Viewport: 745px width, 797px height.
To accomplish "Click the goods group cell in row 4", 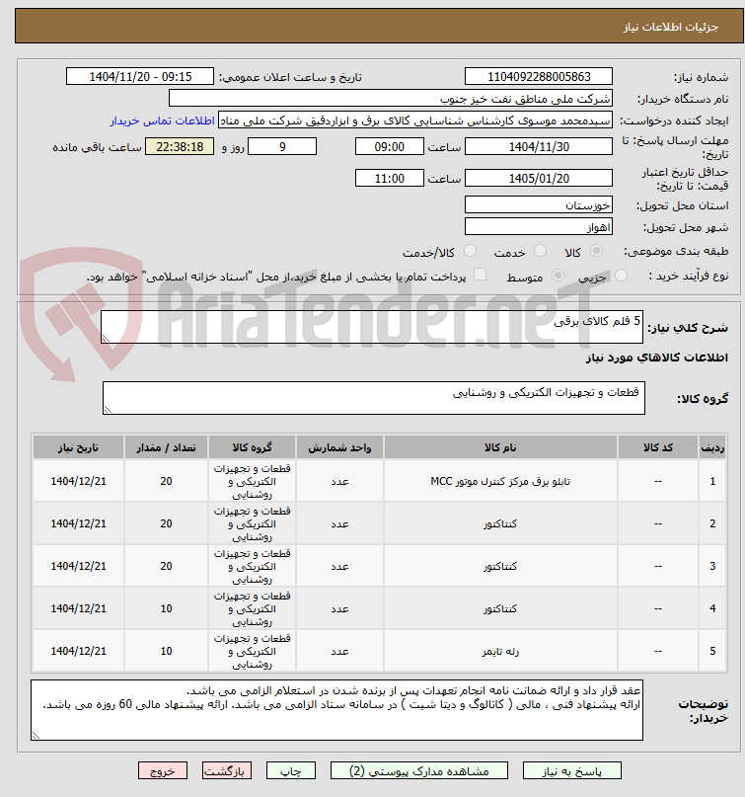I will (x=252, y=608).
